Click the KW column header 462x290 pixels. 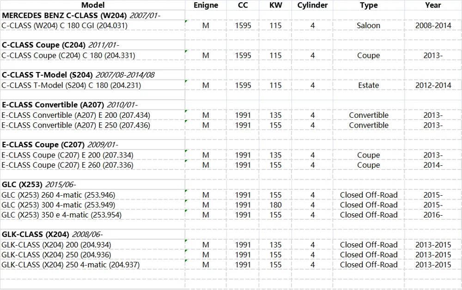coord(275,5)
